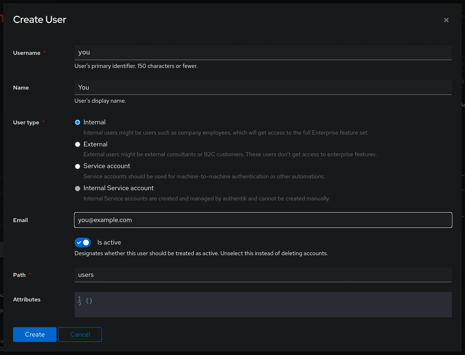Click the Service accounts description text
Viewport: 465px width, 355px height.
pos(204,176)
